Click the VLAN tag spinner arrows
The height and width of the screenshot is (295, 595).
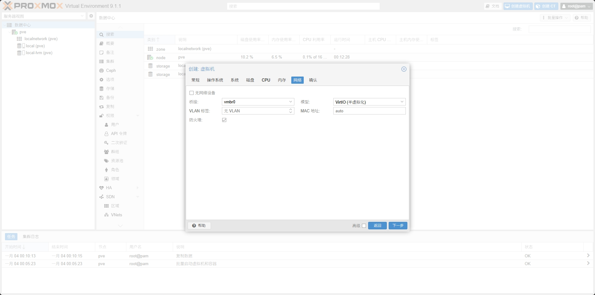click(291, 111)
